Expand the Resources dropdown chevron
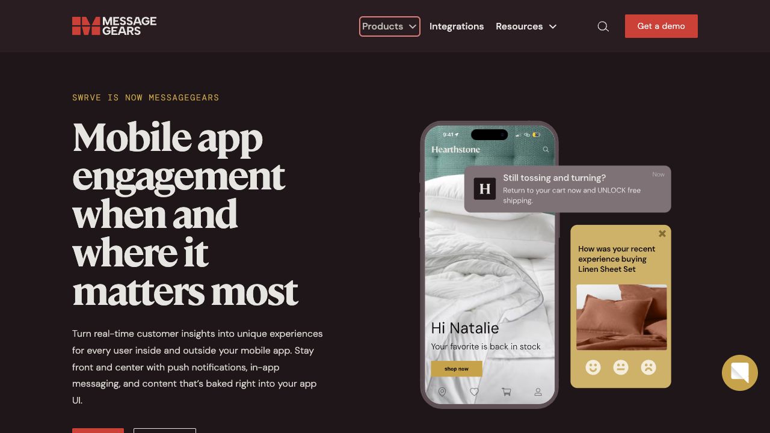 pyautogui.click(x=553, y=26)
